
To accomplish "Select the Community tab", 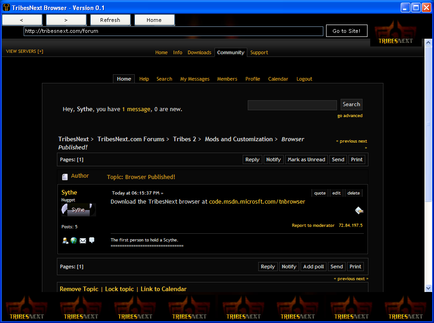I will pyautogui.click(x=230, y=52).
